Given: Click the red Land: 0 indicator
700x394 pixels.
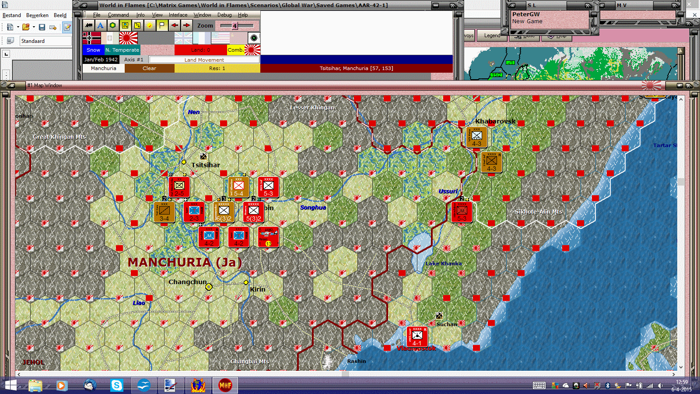Looking at the screenshot, I should pyautogui.click(x=200, y=50).
